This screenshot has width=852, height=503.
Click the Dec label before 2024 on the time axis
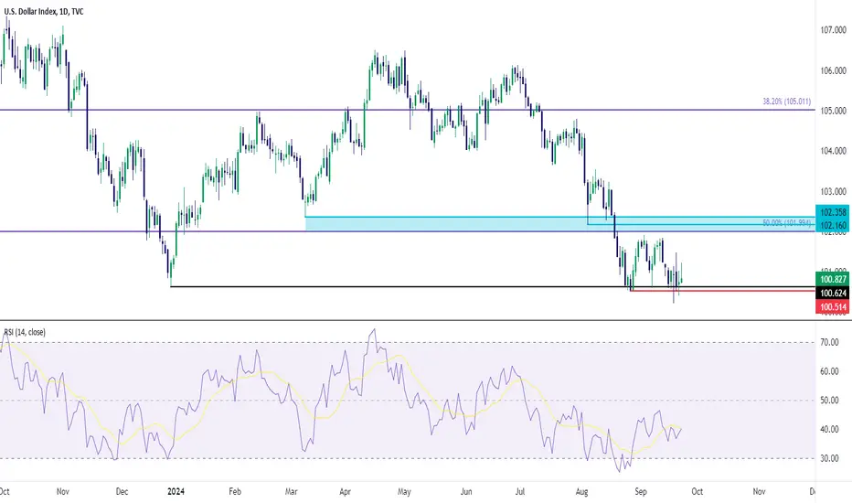pyautogui.click(x=122, y=492)
